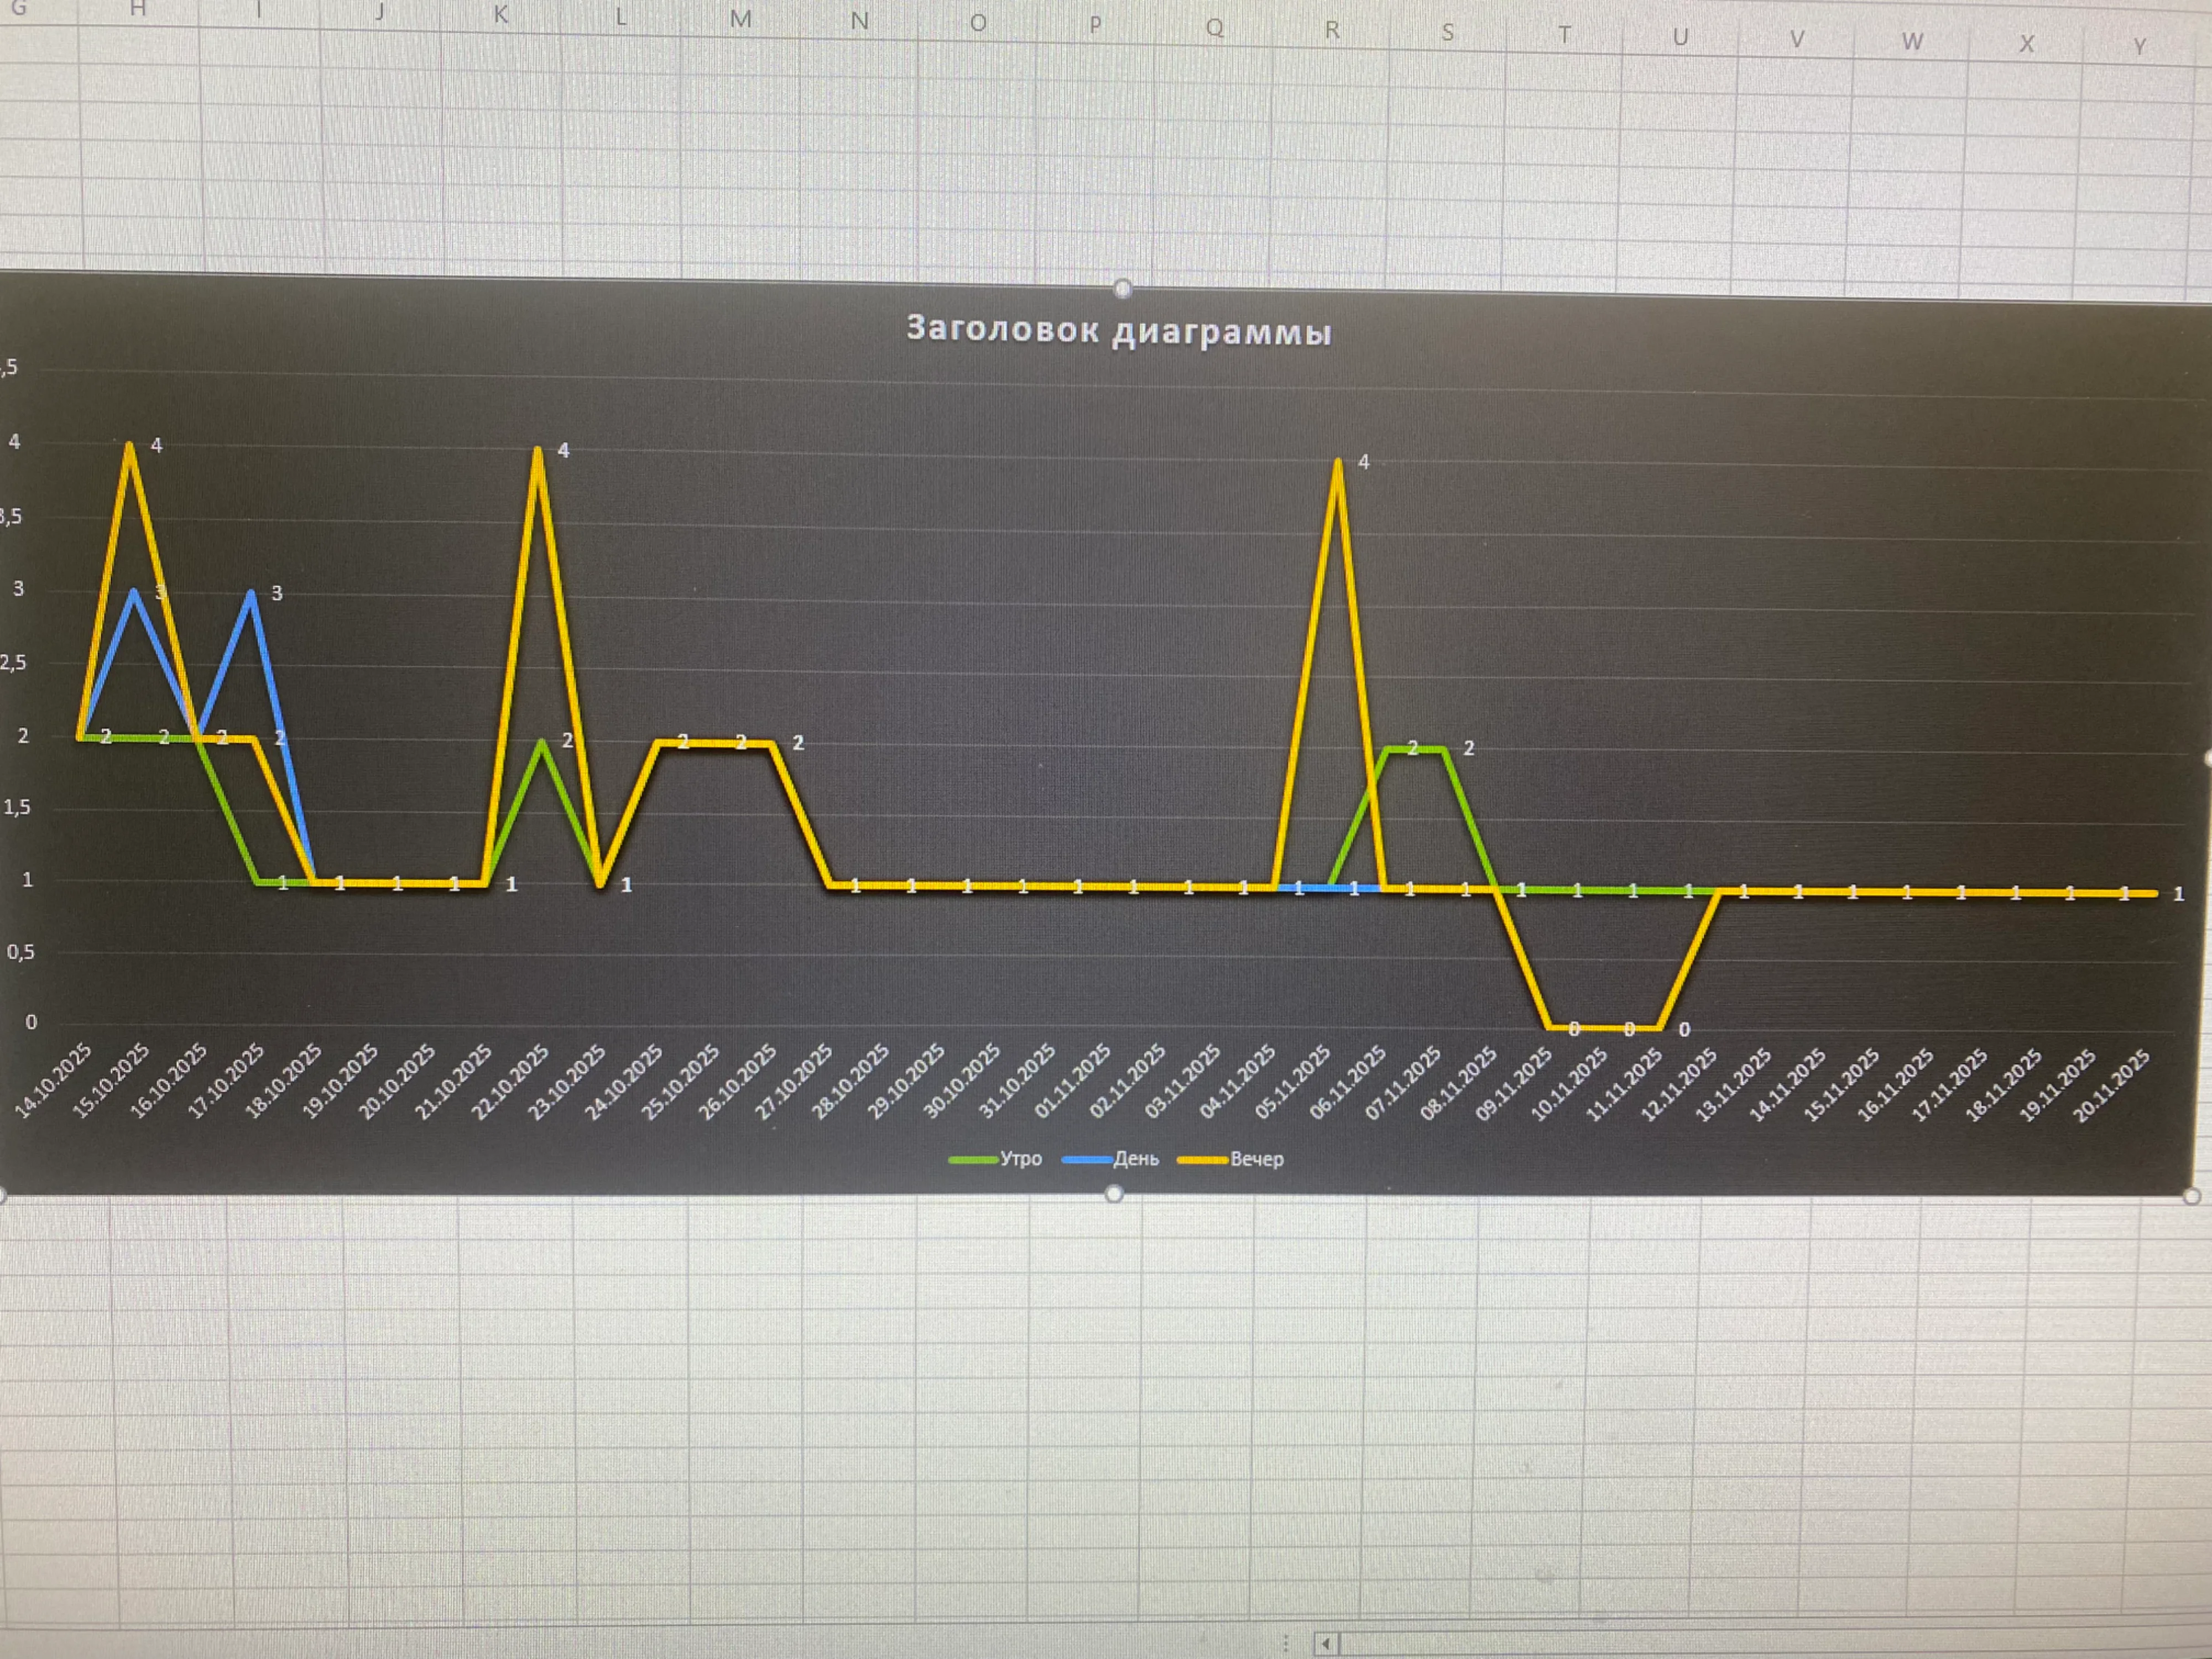This screenshot has width=2212, height=1659.
Task: Select the bottom-center chart resize handle
Action: click(1114, 1193)
